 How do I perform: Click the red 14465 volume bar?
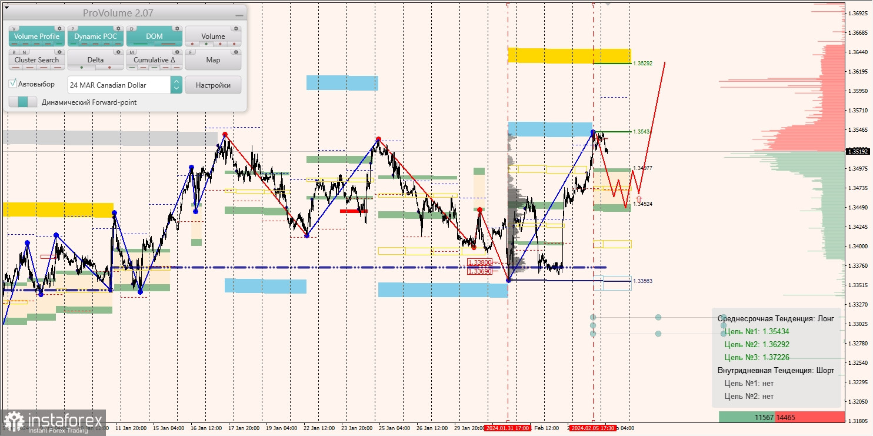(x=810, y=417)
